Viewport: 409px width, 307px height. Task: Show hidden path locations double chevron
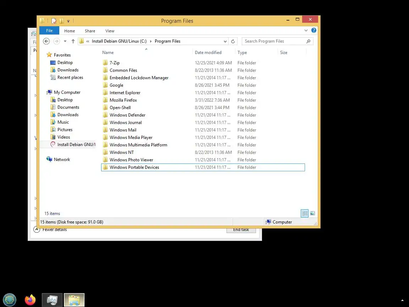click(x=88, y=41)
